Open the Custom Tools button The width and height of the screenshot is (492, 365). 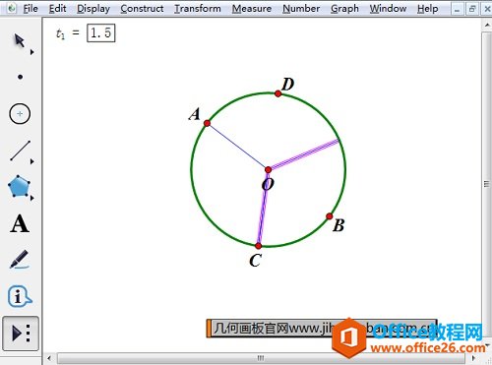21,334
